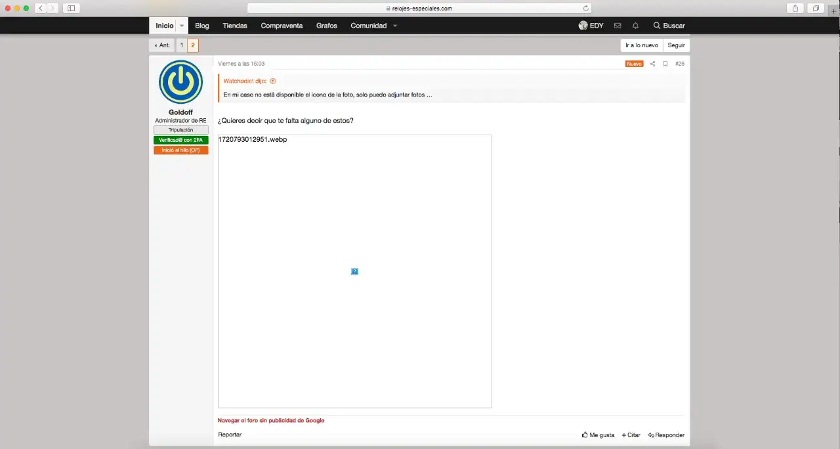Like the post with 'Me gusta'
840x449 pixels.
pos(598,435)
